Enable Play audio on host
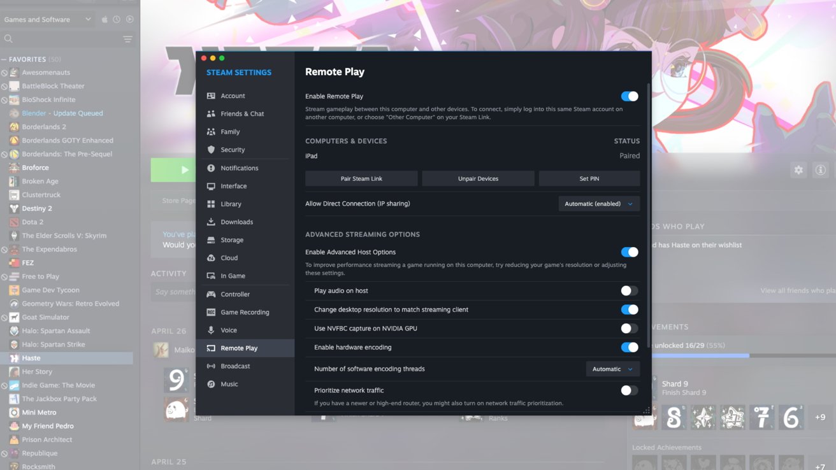The height and width of the screenshot is (470, 836). (630, 290)
